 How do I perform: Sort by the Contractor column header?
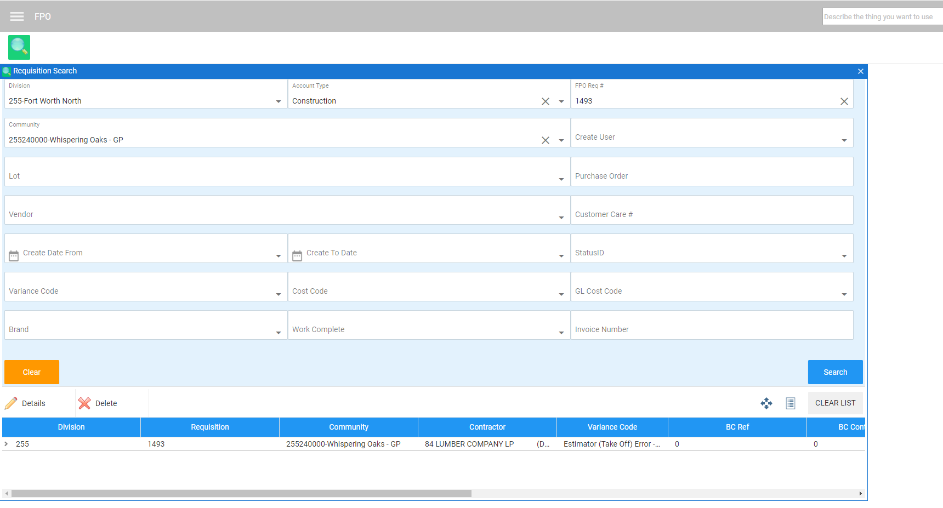coord(487,427)
